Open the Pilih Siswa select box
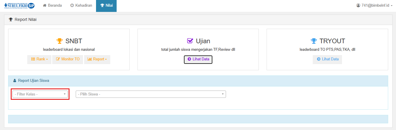The width and height of the screenshot is (396, 130). point(151,94)
